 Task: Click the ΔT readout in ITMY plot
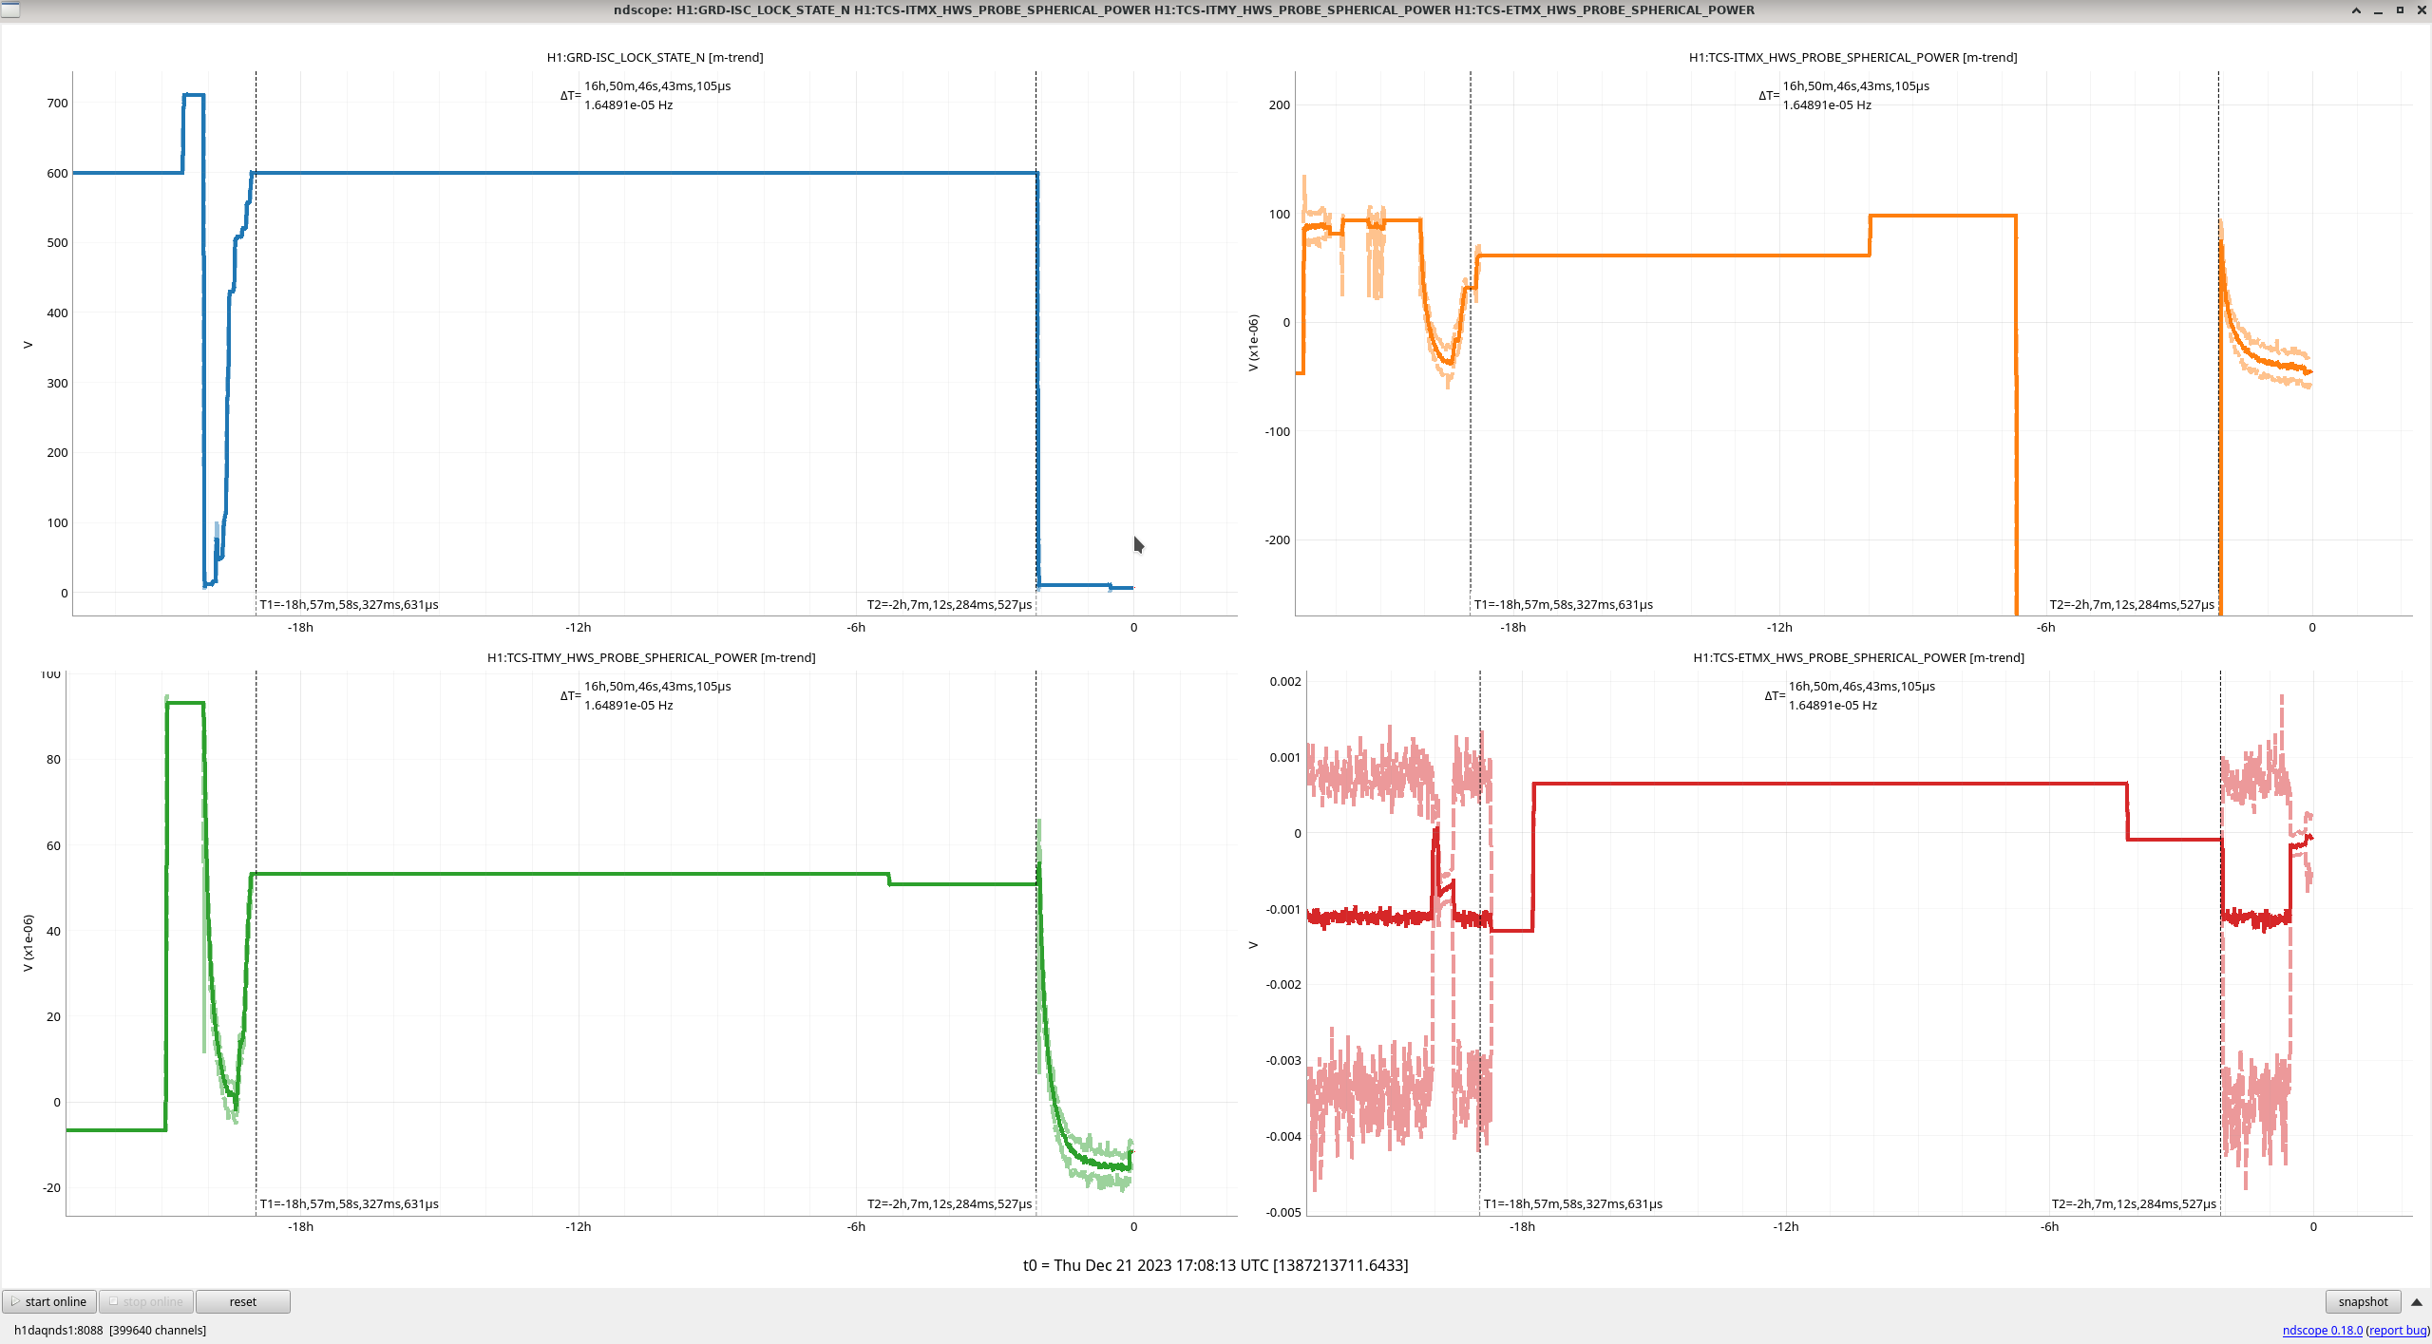646,695
